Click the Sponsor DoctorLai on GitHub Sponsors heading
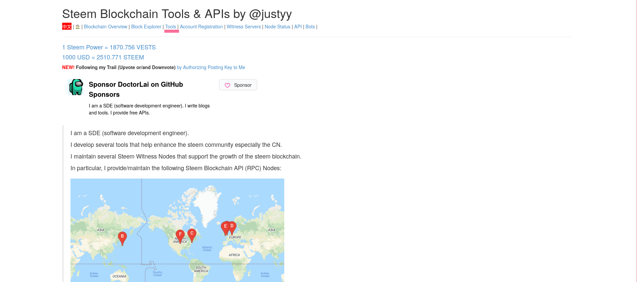Screen dimensions: 637x282 pos(136,89)
